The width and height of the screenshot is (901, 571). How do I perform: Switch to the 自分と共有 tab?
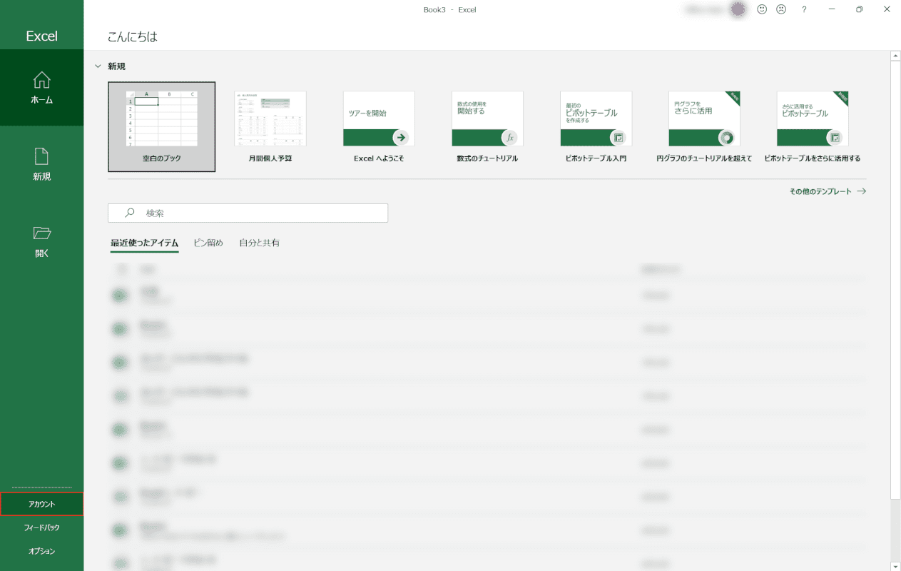pyautogui.click(x=260, y=243)
